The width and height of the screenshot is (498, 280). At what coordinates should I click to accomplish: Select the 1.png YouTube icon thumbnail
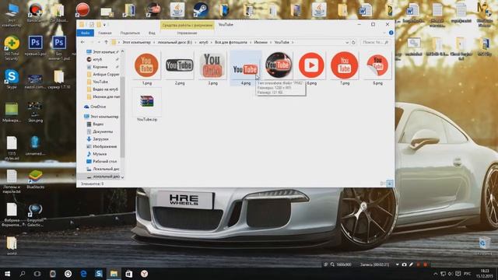[x=146, y=65]
